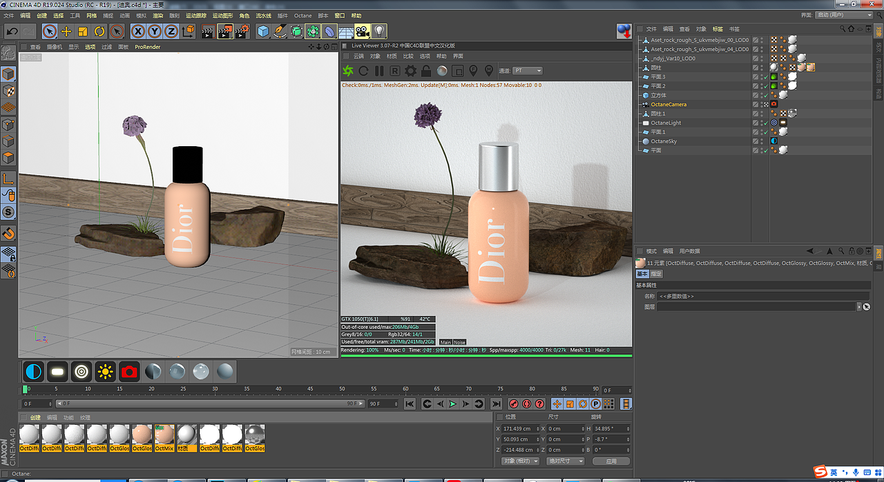Click X position field 171.439 cm
The width and height of the screenshot is (884, 482).
521,428
